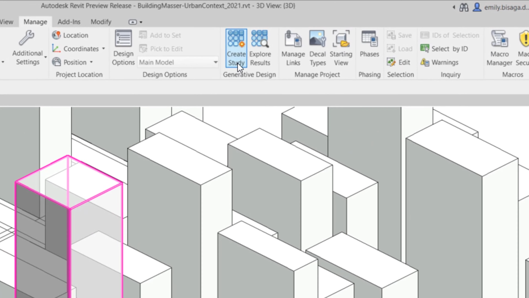
Task: Click the Coordinates expander
Action: click(103, 48)
